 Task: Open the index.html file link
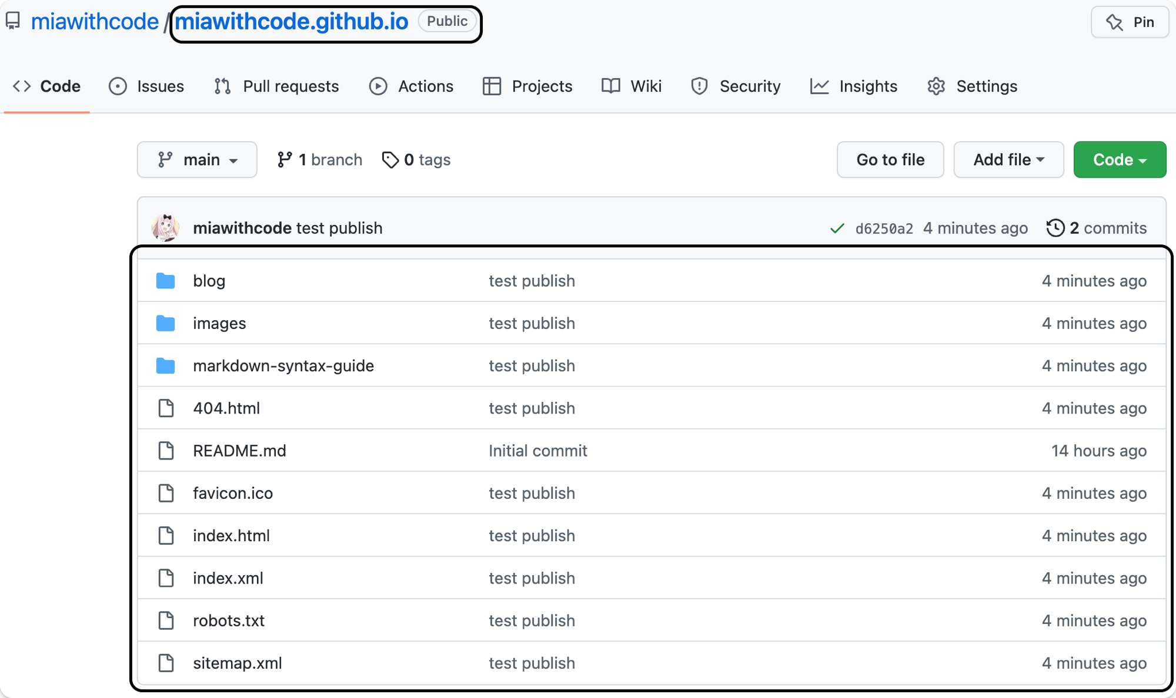click(231, 536)
